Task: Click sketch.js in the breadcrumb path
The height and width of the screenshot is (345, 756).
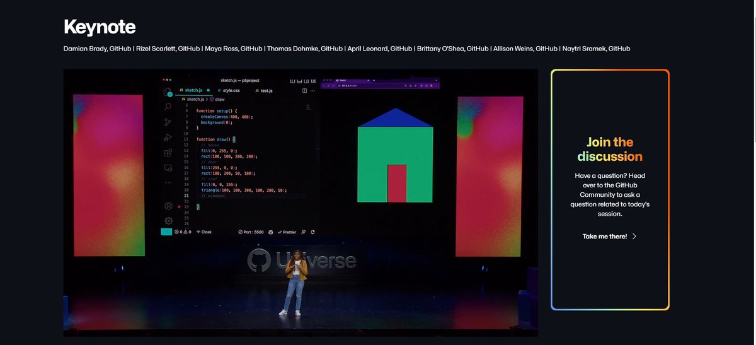Action: [193, 99]
